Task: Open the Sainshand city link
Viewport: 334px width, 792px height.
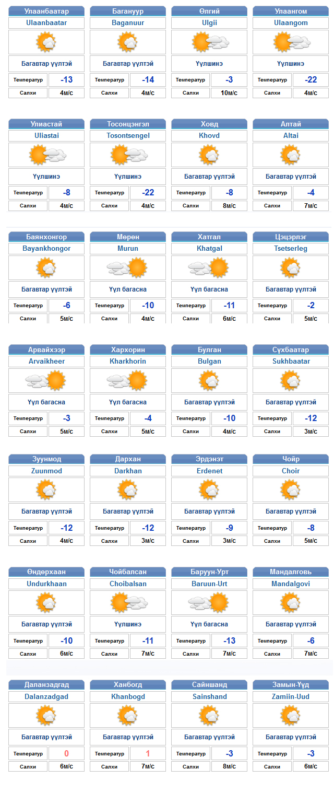Action: pos(209,696)
